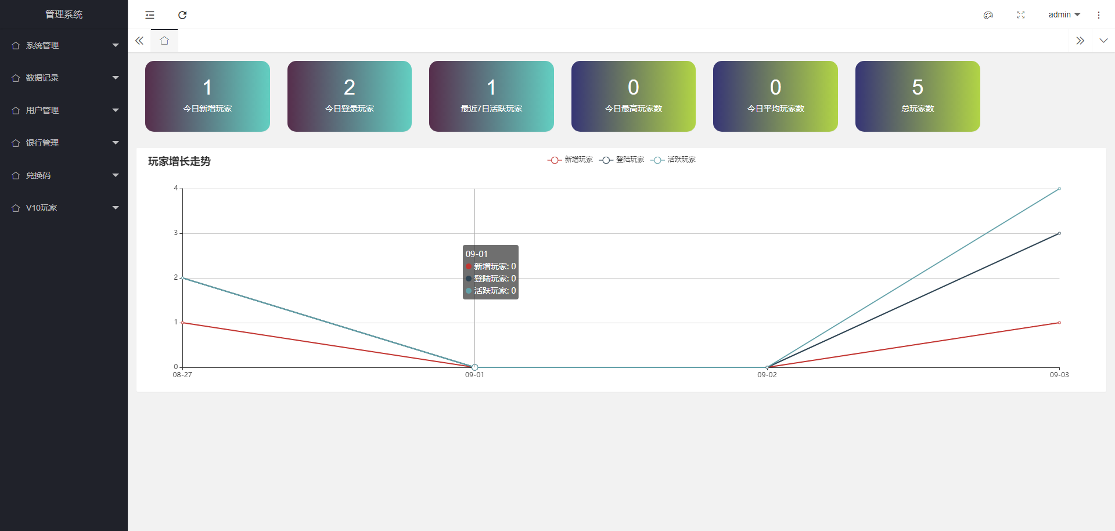Expand the 银行管理 menu item
The image size is (1115, 531).
coord(64,143)
